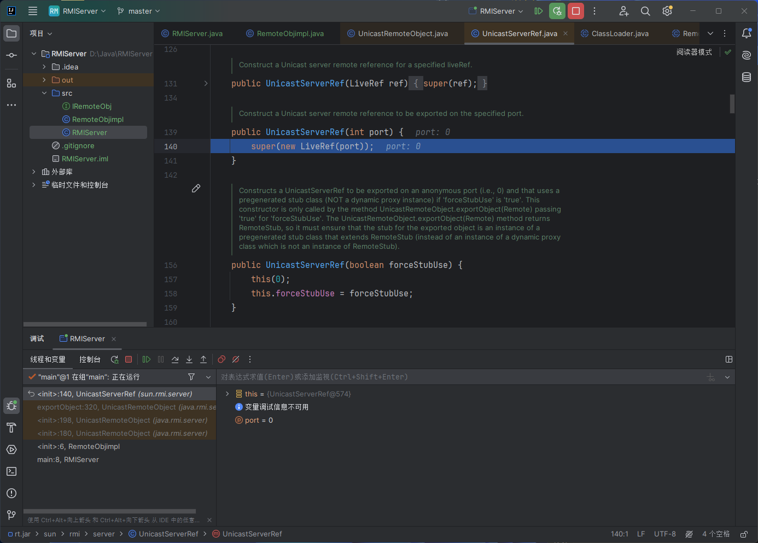This screenshot has width=758, height=543.
Task: Switch to 控制台 console tab
Action: pyautogui.click(x=90, y=359)
